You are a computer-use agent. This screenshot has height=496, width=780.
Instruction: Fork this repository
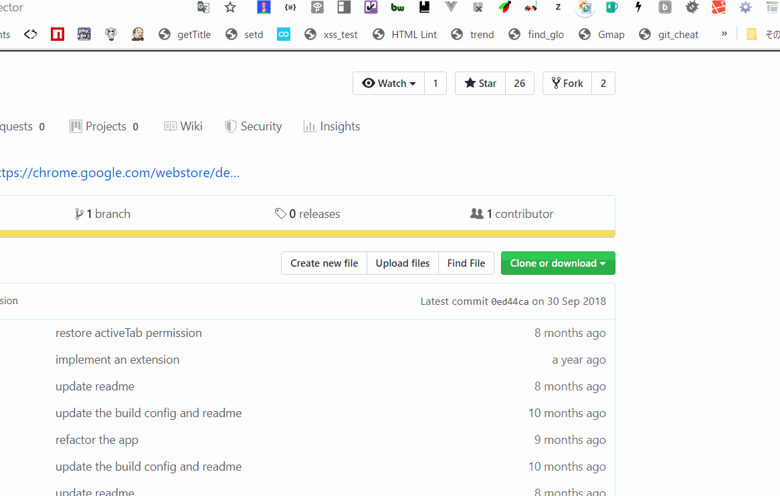tap(567, 84)
